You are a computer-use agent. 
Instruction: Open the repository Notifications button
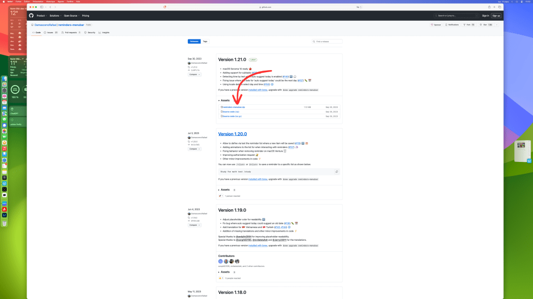tap(452, 24)
